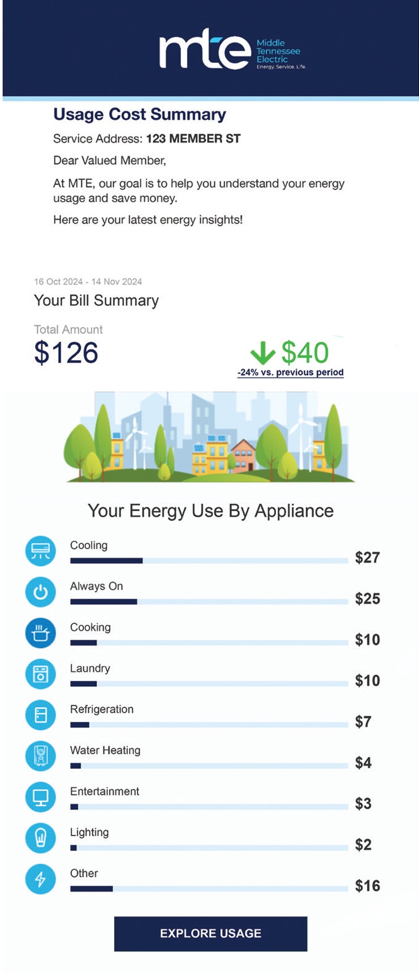The image size is (419, 972).
Task: Click the Cooling usage bar
Action: (x=209, y=561)
